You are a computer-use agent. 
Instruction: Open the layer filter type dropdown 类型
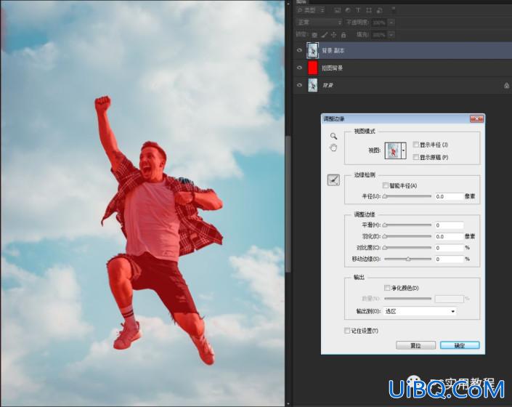click(x=311, y=10)
